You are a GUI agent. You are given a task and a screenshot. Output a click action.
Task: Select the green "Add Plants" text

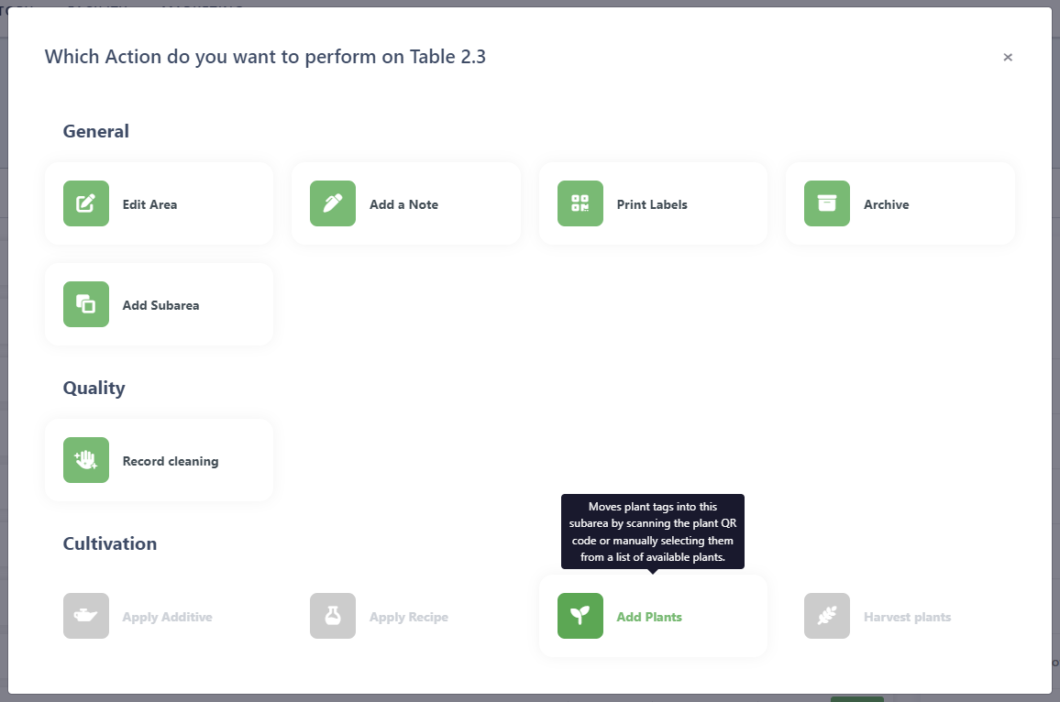(x=649, y=617)
